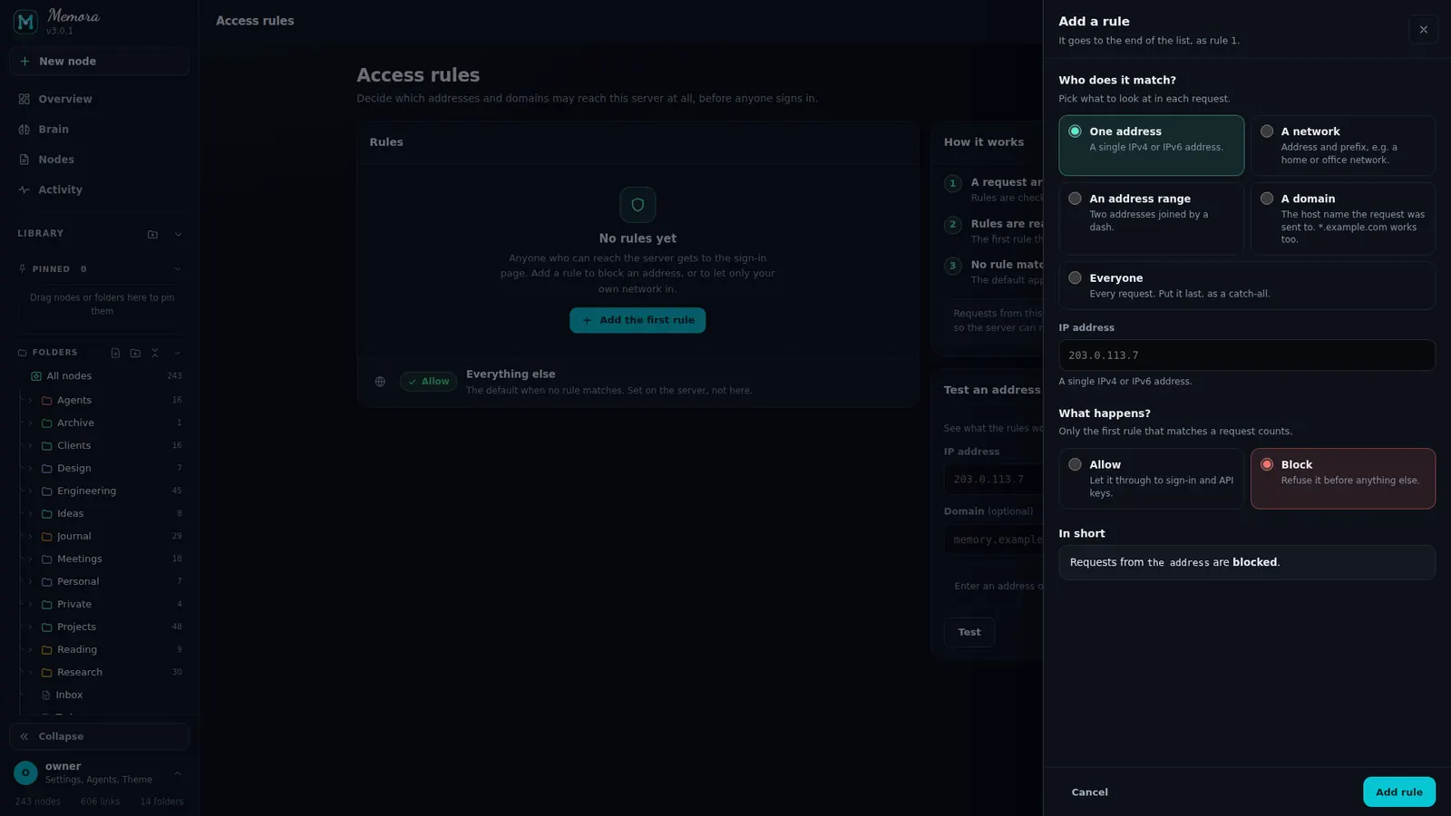Viewport: 1451px width, 816px height.
Task: Close the Add a rule panel
Action: click(1423, 30)
